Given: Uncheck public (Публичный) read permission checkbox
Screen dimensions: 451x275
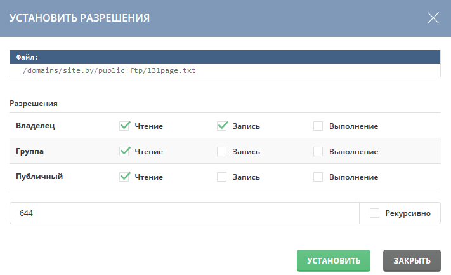Looking at the screenshot, I should coord(125,177).
